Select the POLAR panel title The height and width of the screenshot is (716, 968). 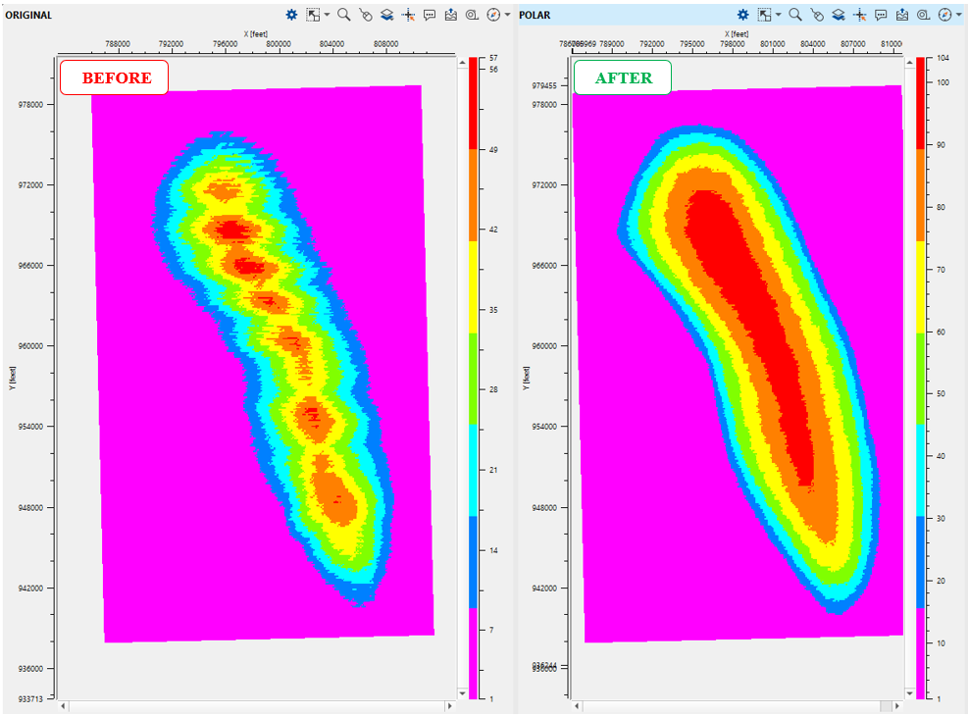pos(535,16)
